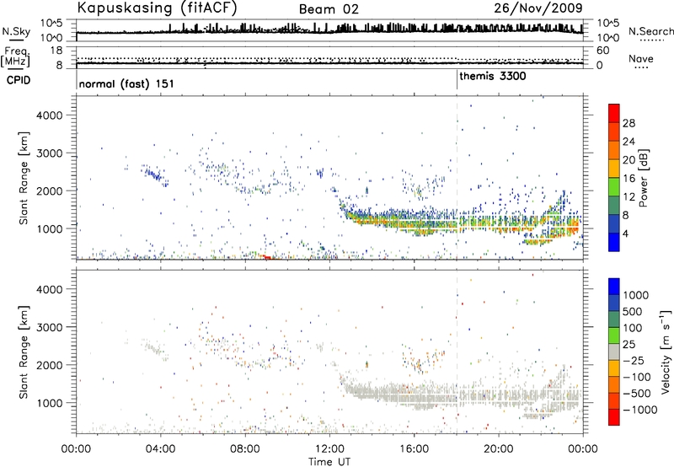Click the 28 tick on the power colorbar
This screenshot has width=674, height=467.
point(629,123)
